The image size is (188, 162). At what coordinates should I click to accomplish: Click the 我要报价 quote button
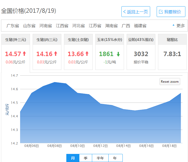coord(171,12)
